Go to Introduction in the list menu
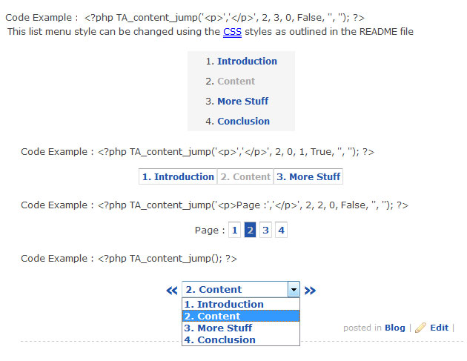467x361 pixels. point(247,61)
